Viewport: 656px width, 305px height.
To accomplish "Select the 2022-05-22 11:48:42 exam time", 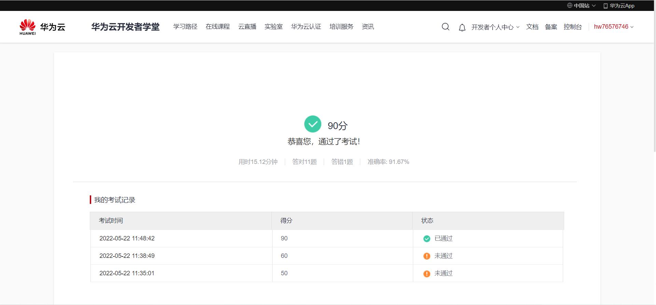I will (127, 238).
